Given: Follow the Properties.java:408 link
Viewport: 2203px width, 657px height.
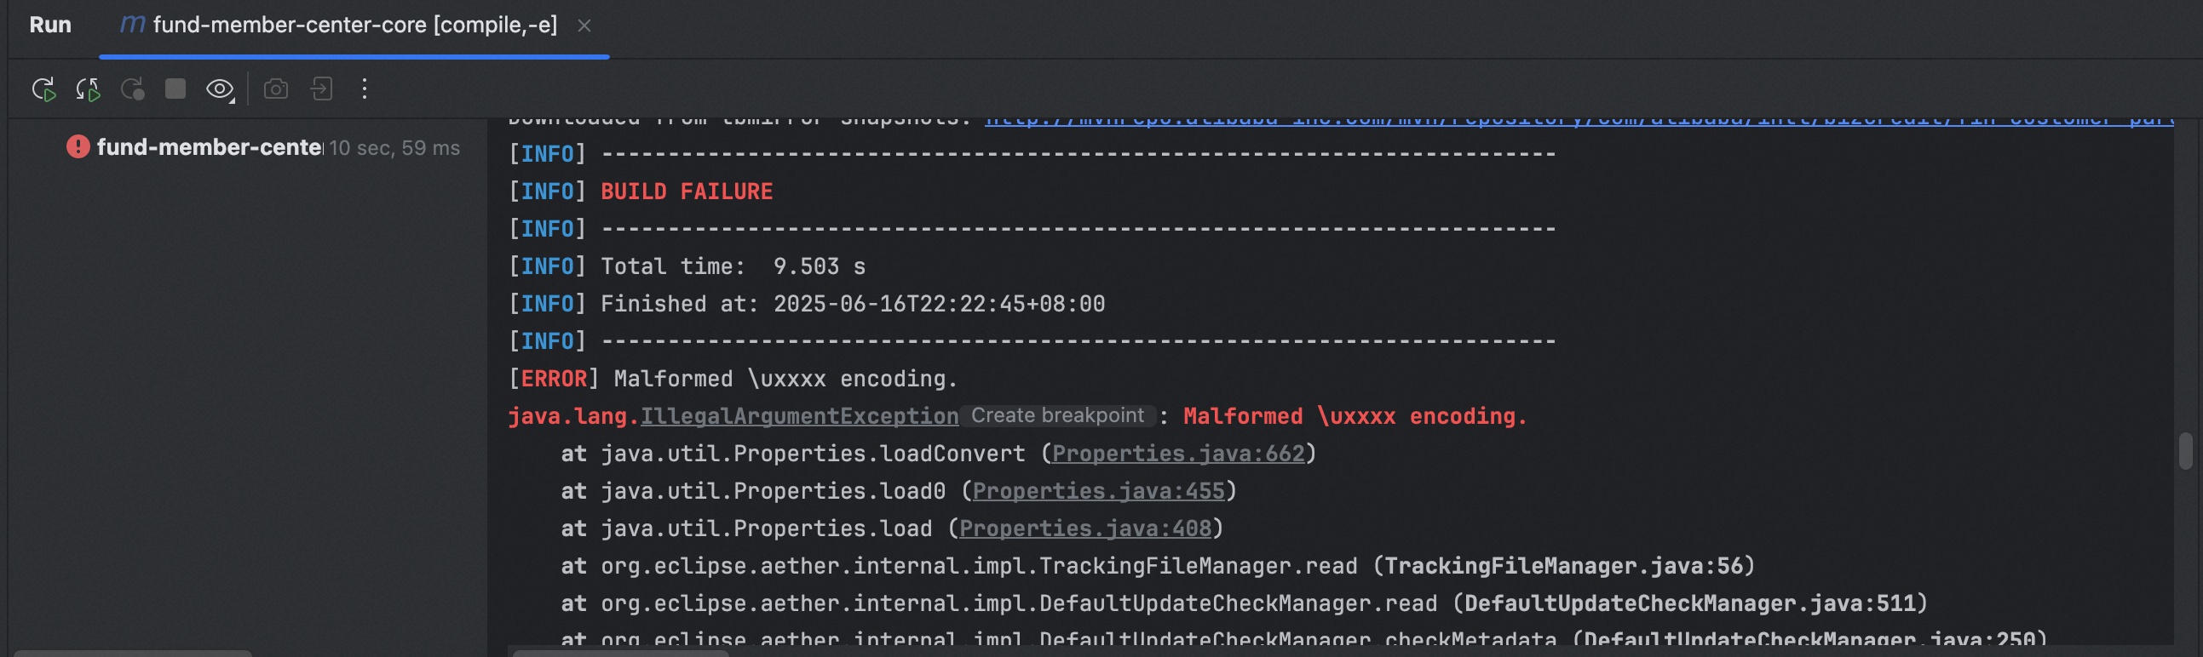Looking at the screenshot, I should [x=1084, y=528].
